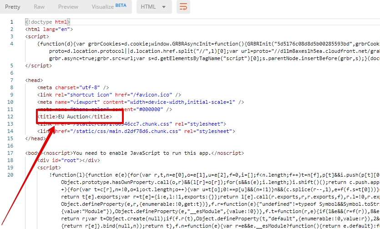Open the Preview tab
380x229 pixels.
click(x=68, y=7)
